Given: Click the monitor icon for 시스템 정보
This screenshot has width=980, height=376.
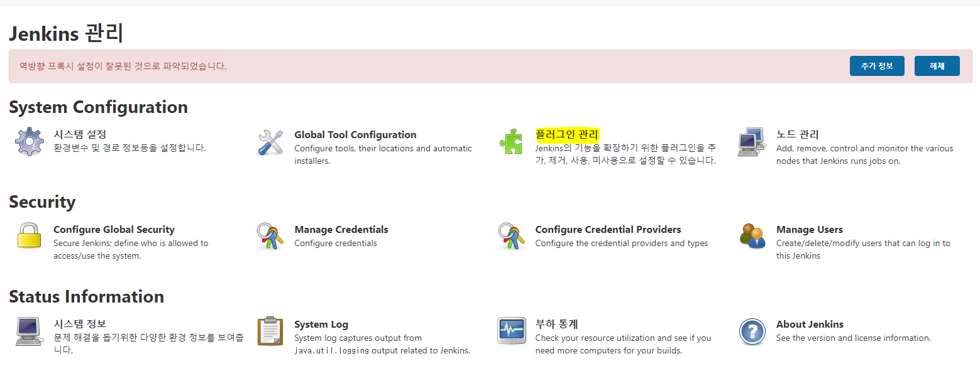Looking at the screenshot, I should click(x=30, y=331).
